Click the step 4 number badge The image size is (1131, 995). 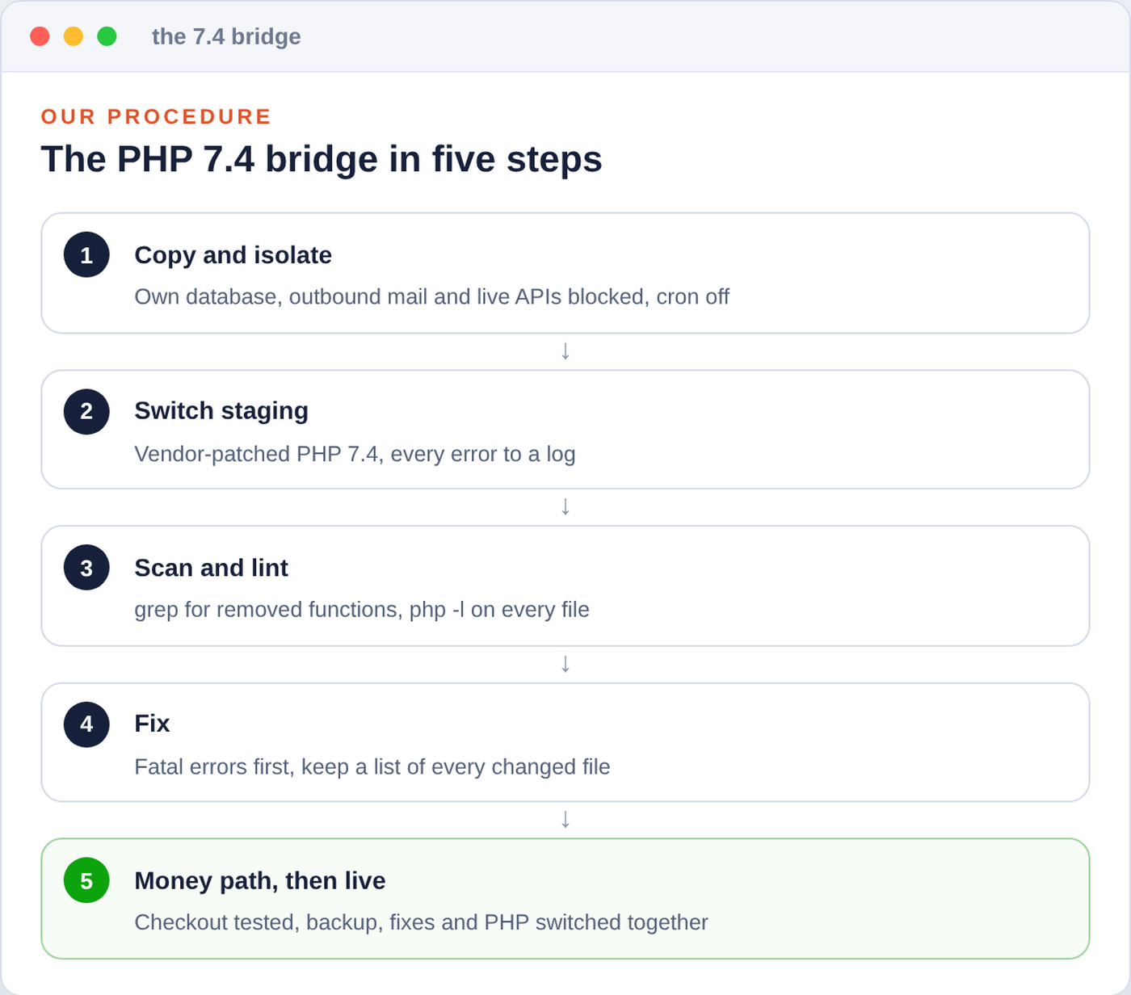86,724
